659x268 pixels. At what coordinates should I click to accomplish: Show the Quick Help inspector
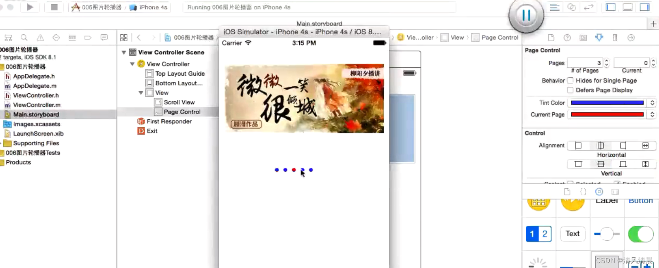coord(567,38)
